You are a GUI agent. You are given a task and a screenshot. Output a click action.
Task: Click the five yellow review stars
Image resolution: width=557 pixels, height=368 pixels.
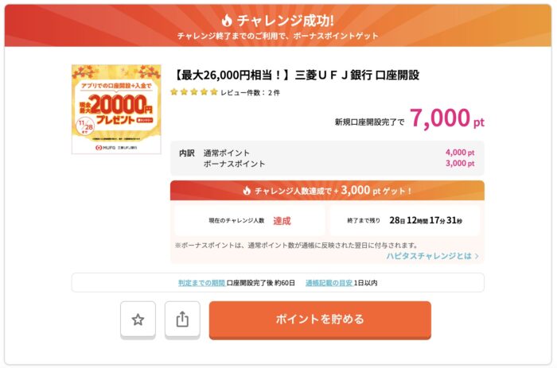pos(193,92)
